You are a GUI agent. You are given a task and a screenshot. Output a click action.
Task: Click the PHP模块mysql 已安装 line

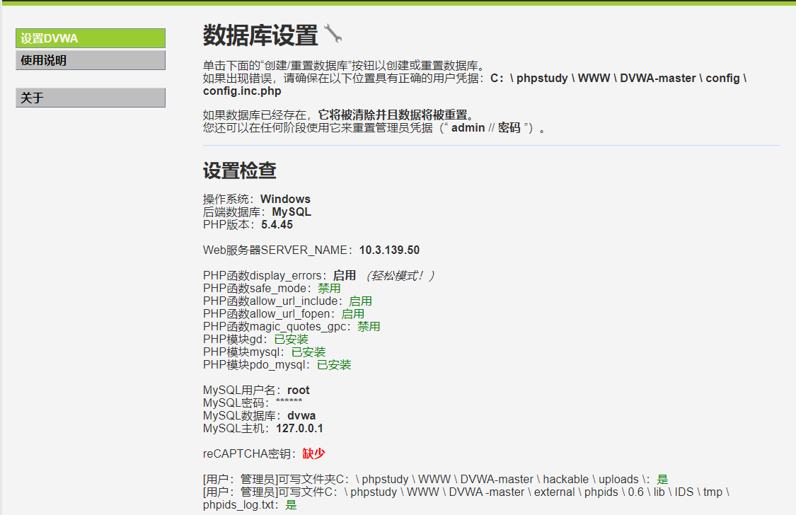(x=265, y=352)
